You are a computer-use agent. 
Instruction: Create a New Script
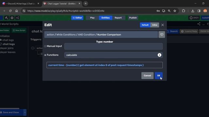19,30
